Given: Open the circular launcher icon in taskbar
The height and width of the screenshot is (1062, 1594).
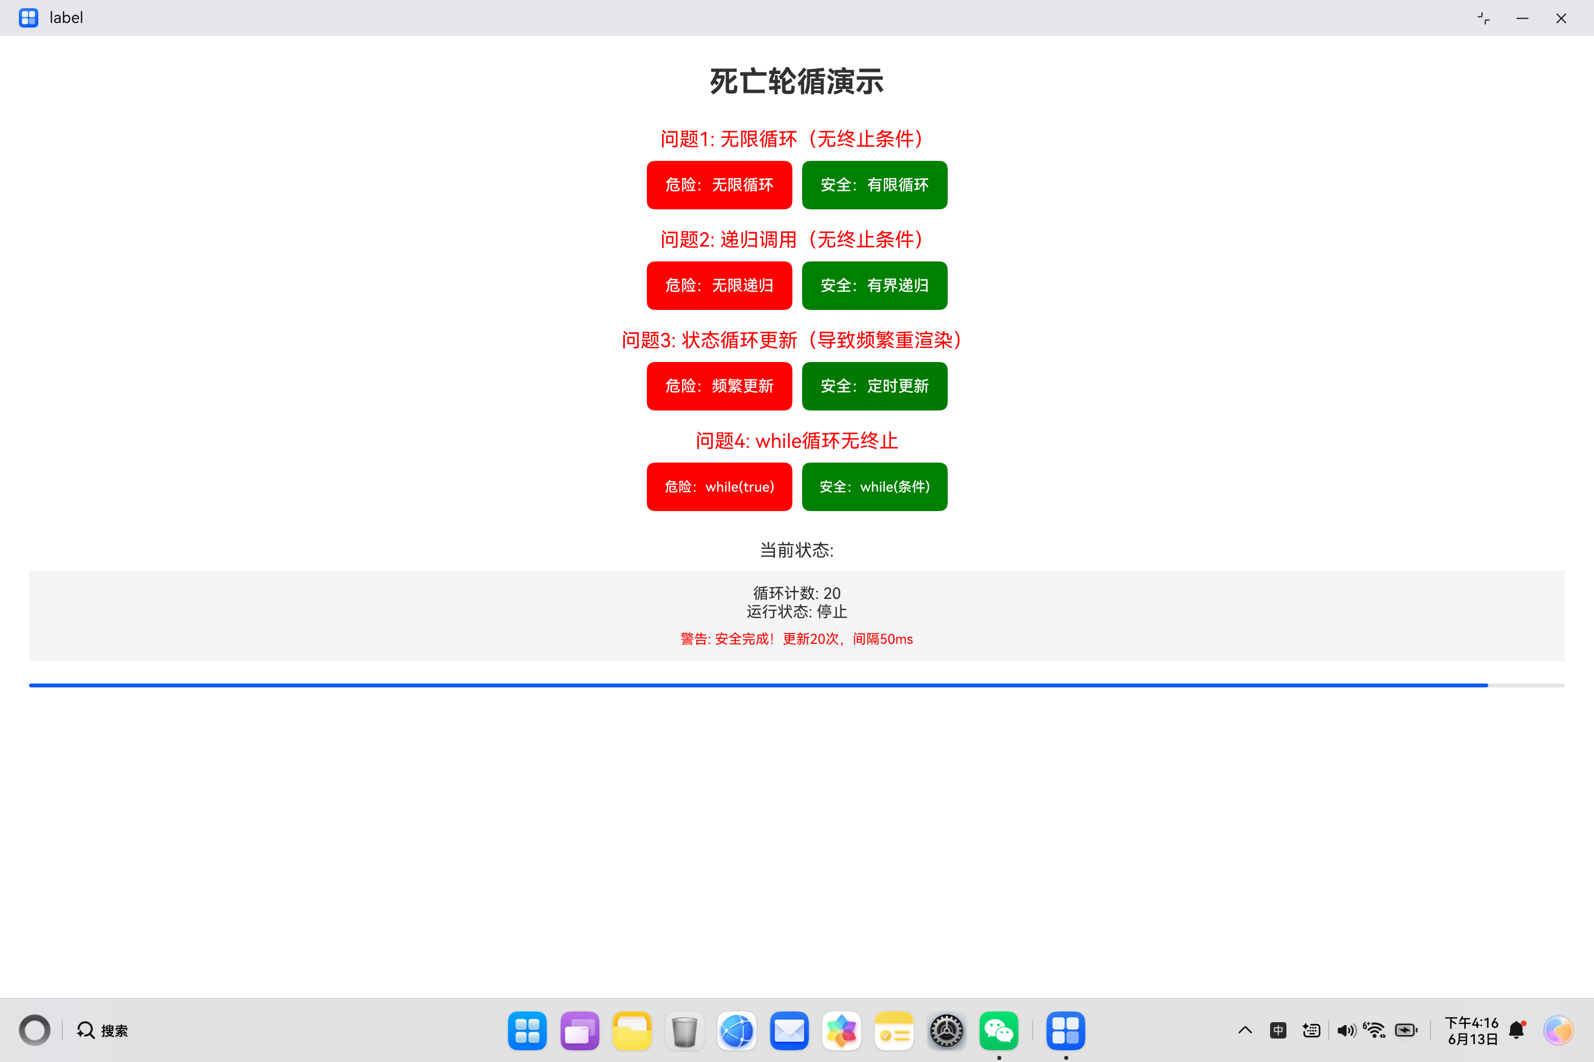Looking at the screenshot, I should coord(35,1030).
